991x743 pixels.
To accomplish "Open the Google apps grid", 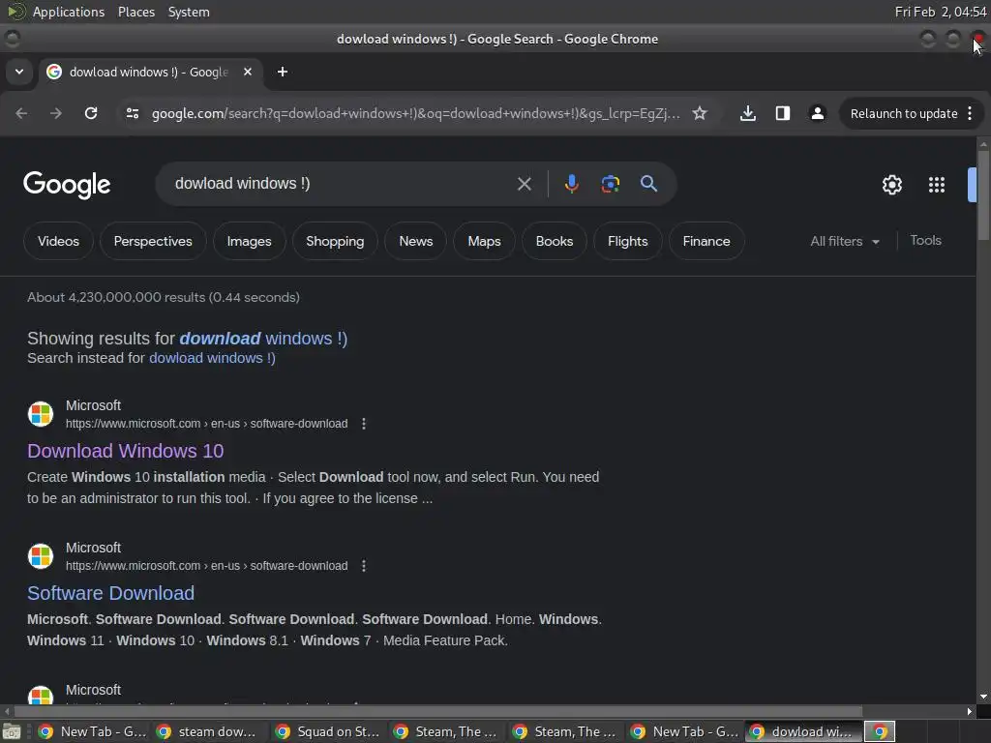I will (937, 185).
